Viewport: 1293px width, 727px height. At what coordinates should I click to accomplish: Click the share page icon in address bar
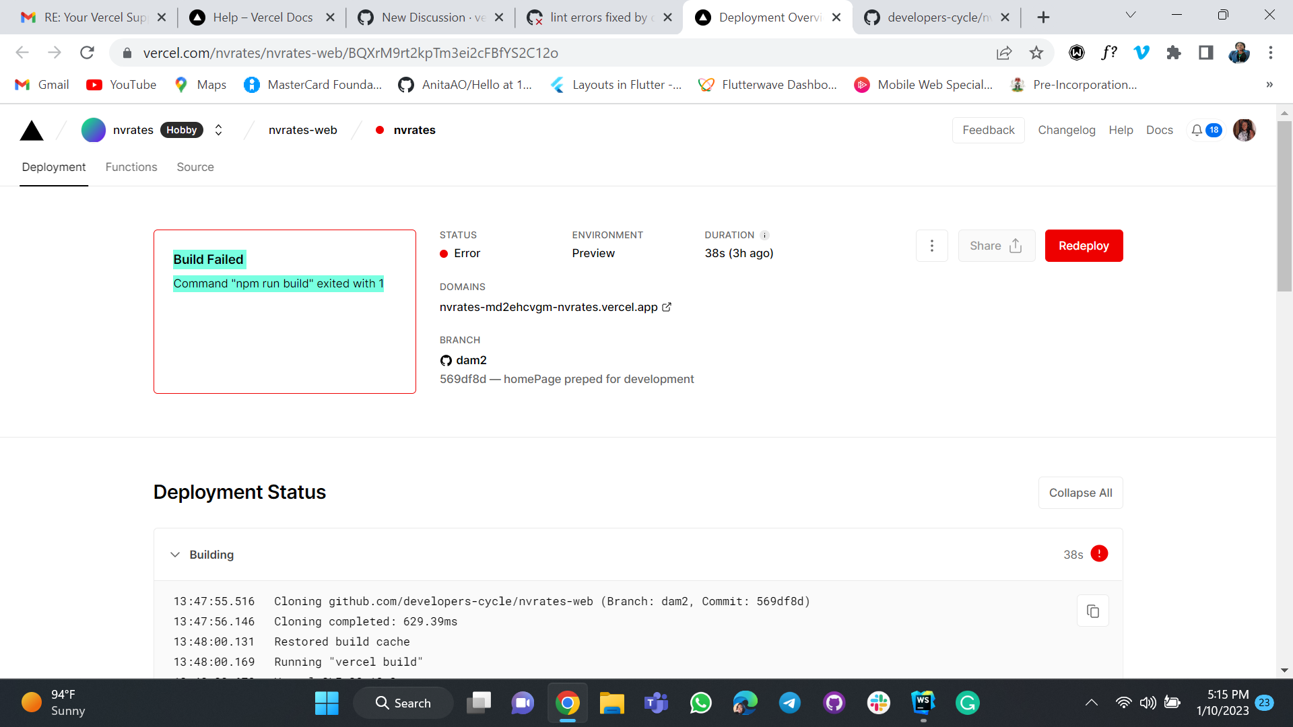point(1003,53)
